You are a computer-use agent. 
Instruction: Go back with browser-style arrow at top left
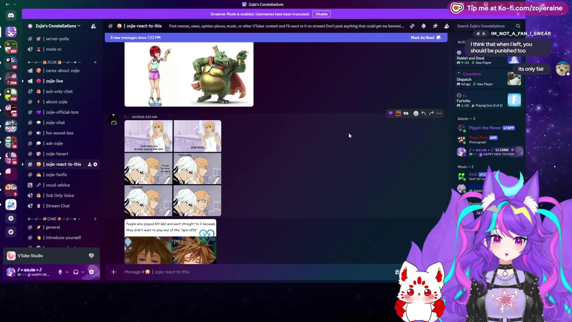(7, 4)
